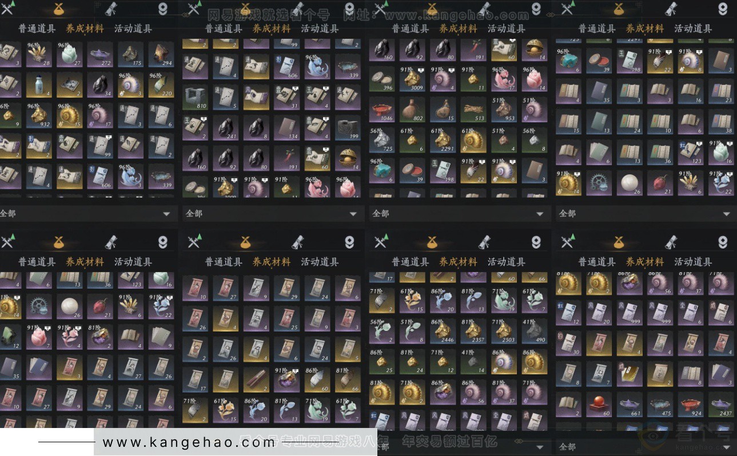Select the 71阶 gold ore counting 2503
737x456 pixels.
(503, 330)
